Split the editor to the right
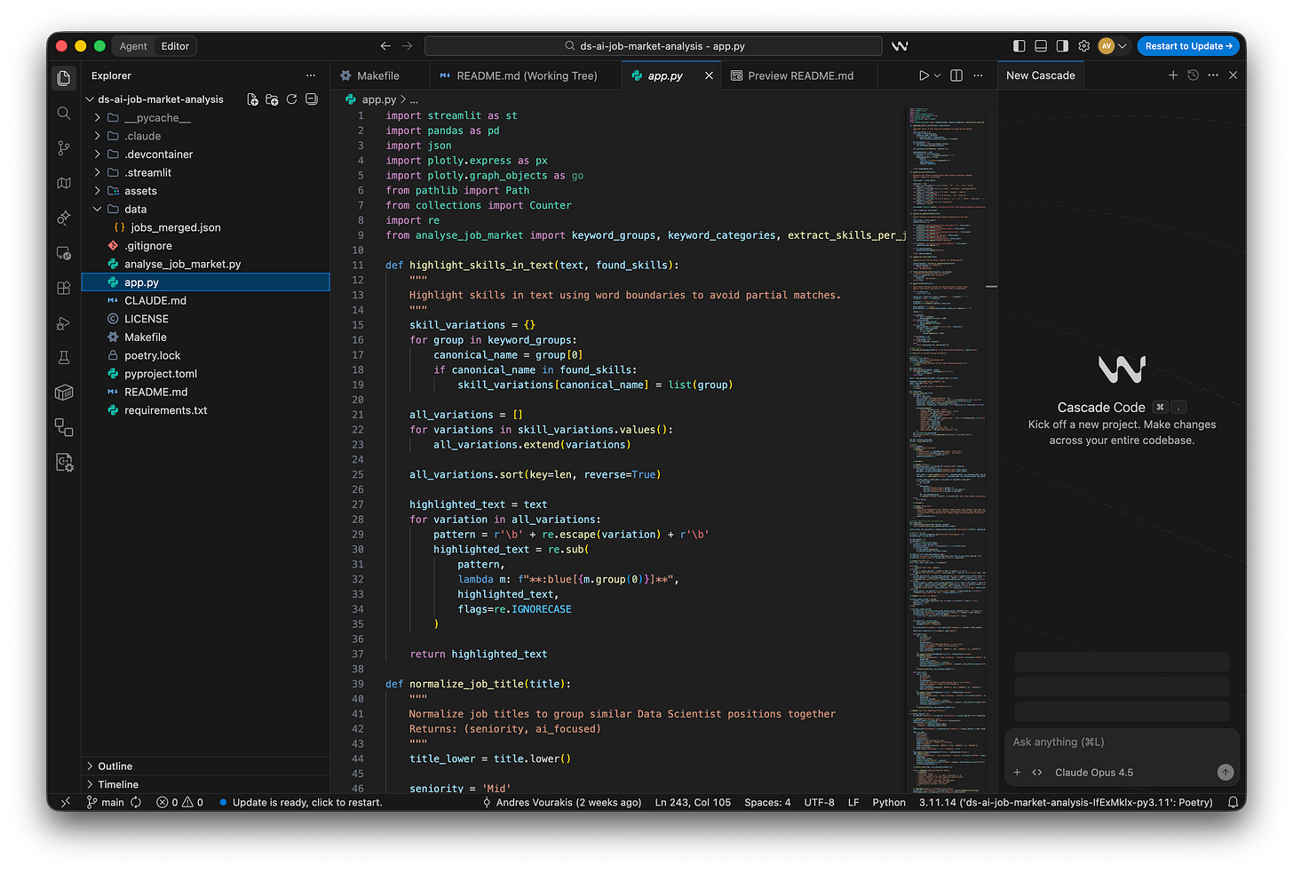The height and width of the screenshot is (873, 1293). (956, 75)
